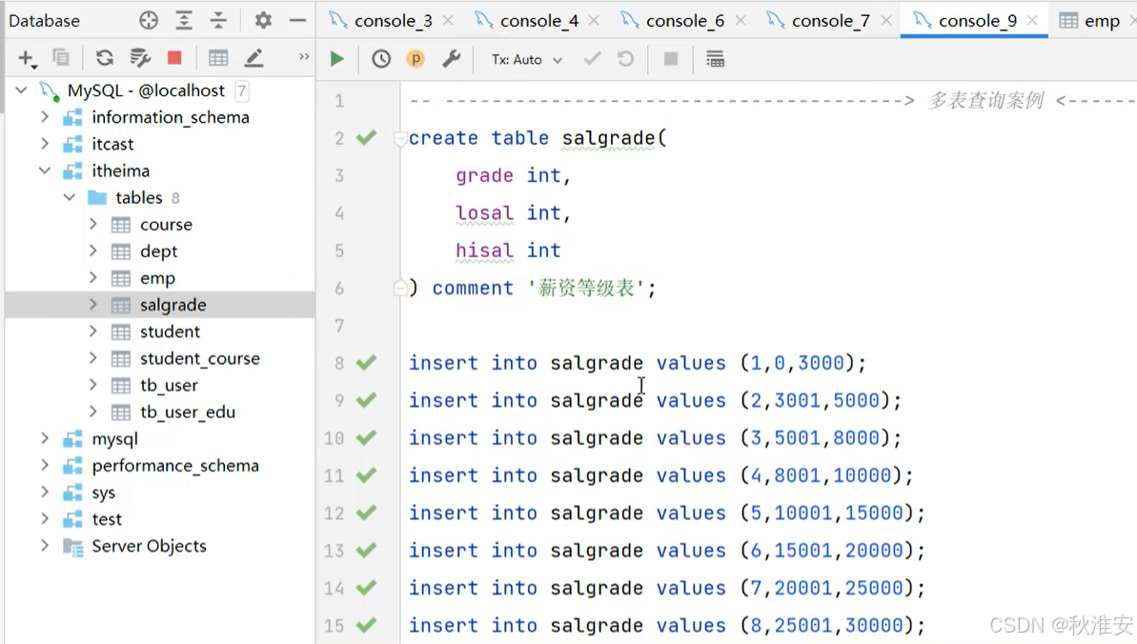Image resolution: width=1137 pixels, height=644 pixels.
Task: Expand the test schema
Action: (45, 519)
